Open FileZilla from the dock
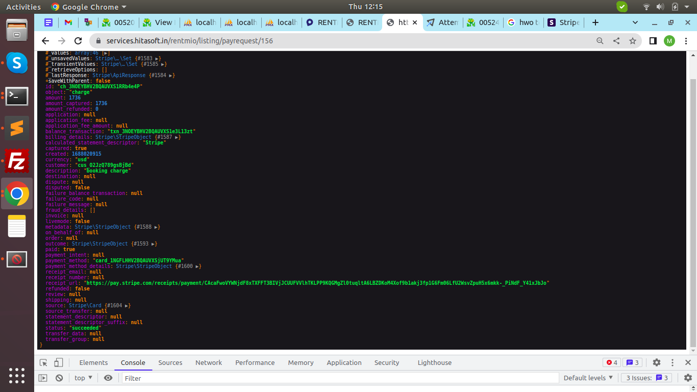Screen dimensions: 697x392 (x=17, y=161)
